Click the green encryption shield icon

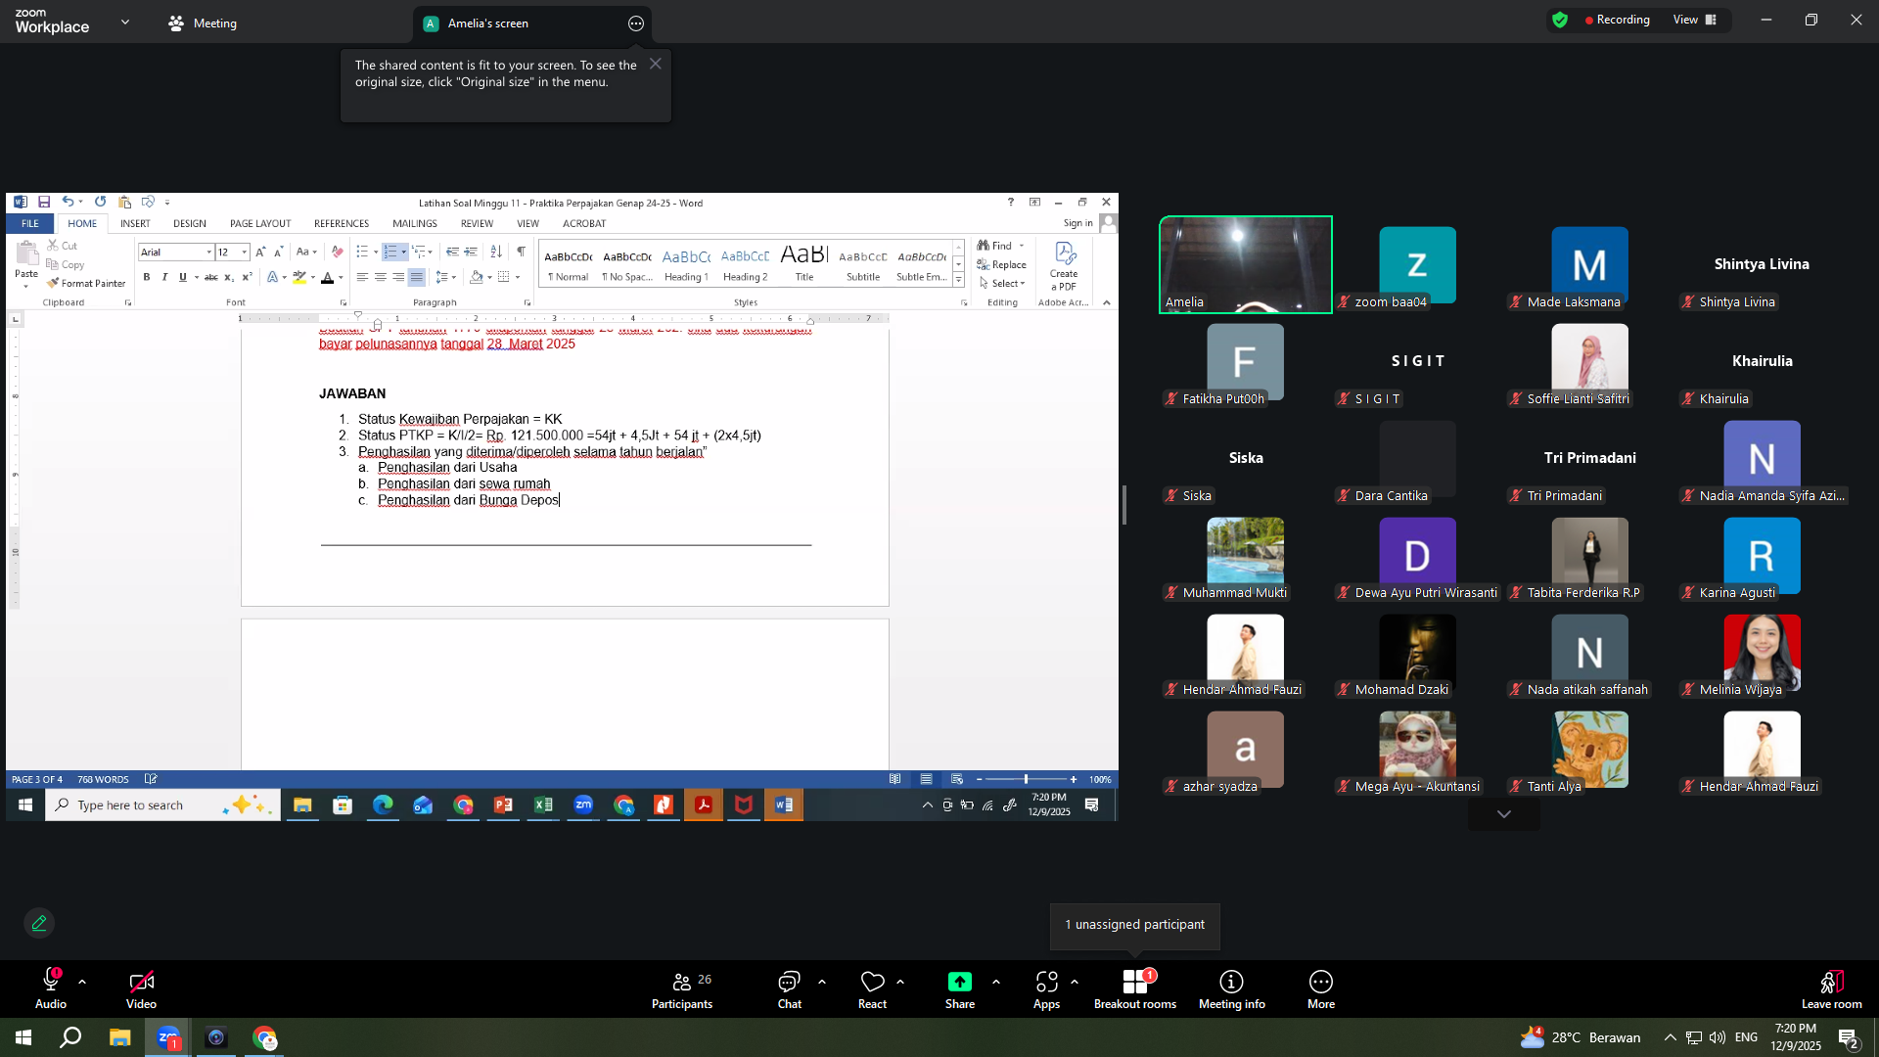click(1560, 20)
